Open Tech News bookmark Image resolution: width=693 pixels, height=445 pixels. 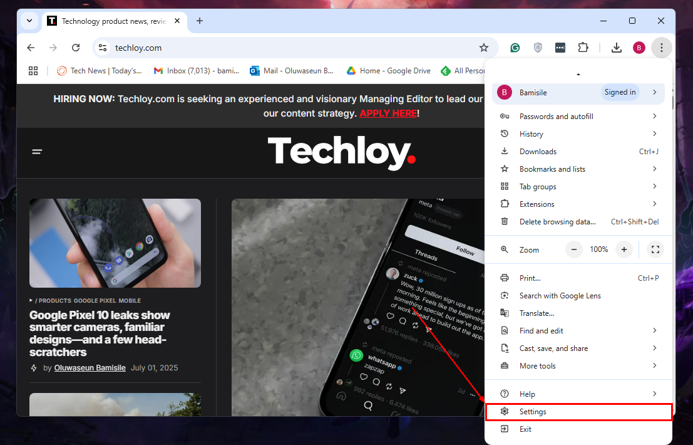[99, 71]
